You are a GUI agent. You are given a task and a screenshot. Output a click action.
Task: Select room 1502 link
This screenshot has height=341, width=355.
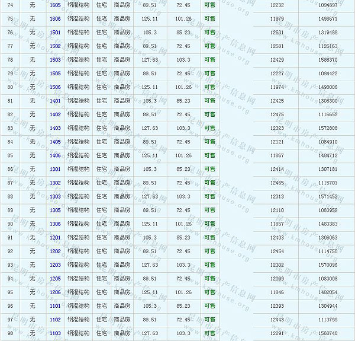[x=55, y=46]
